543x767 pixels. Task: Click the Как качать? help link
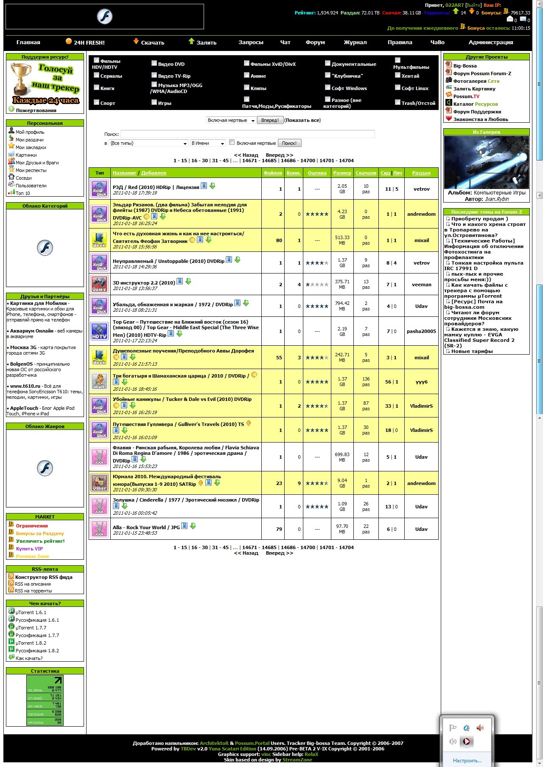[29, 658]
